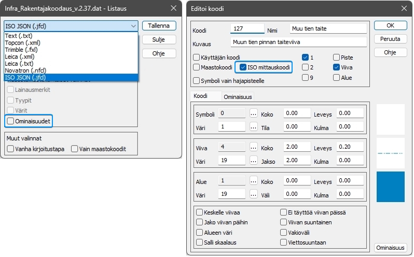Expand the ISO JSON format dropdown

71,25
